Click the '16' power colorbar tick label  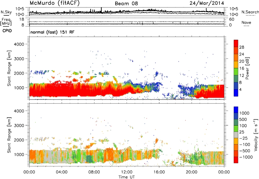point(242,68)
